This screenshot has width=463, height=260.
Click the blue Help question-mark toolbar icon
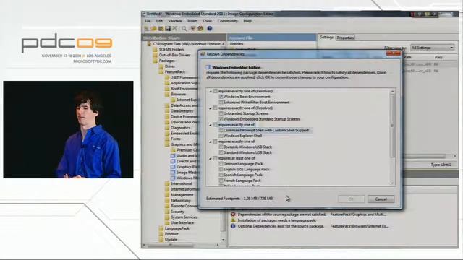coord(209,29)
